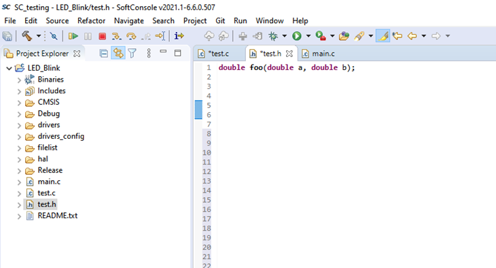
Task: Select the Debug folder in the tree
Action: pos(48,114)
